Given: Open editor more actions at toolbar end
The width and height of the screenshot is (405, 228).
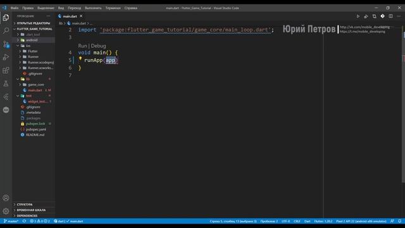Looking at the screenshot, I should 399,16.
